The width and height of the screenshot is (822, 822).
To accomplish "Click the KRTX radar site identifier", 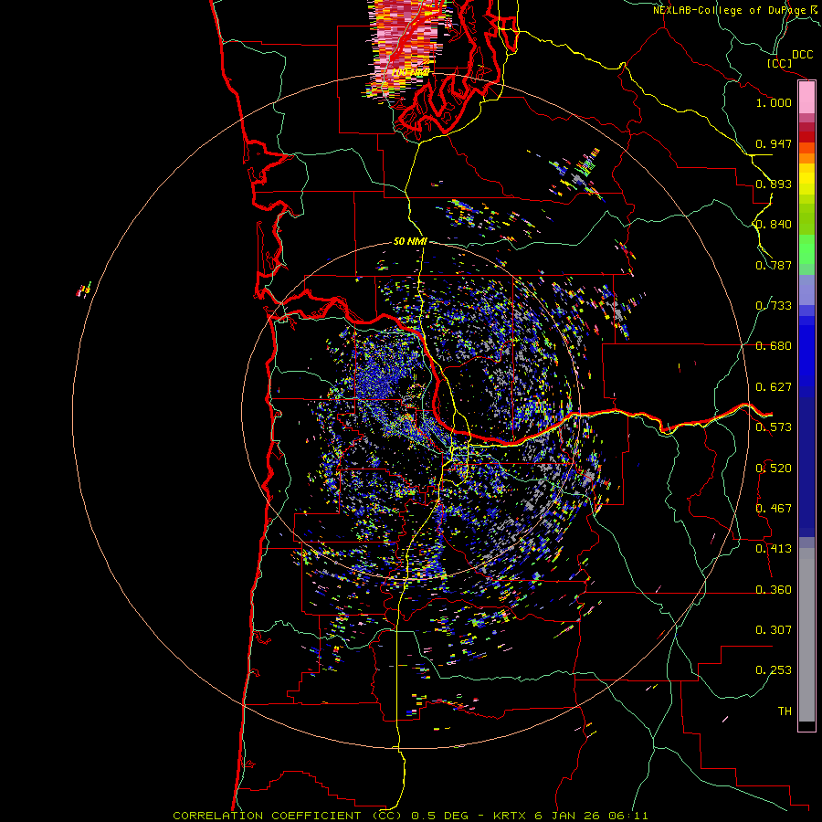I will click(x=511, y=816).
